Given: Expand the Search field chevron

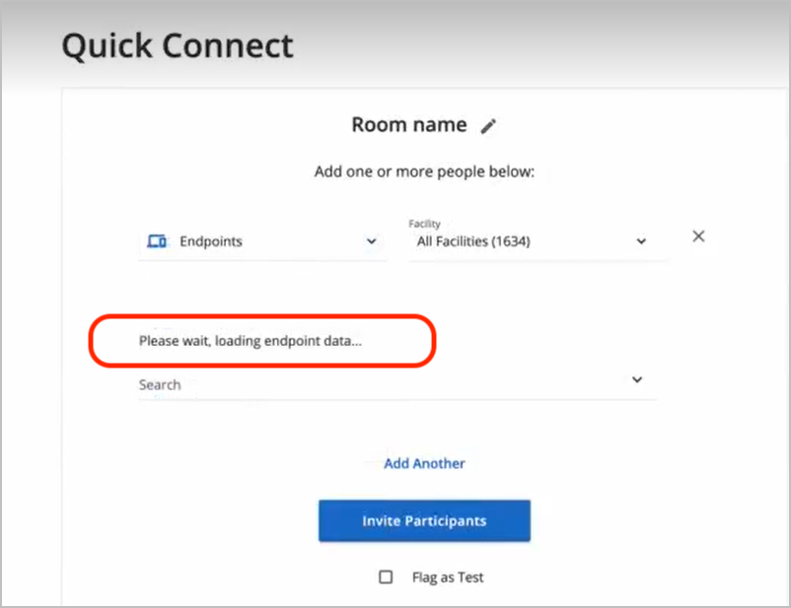Looking at the screenshot, I should (637, 379).
